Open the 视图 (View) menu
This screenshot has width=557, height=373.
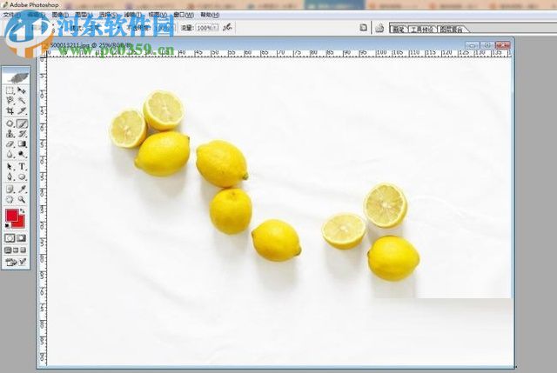click(158, 15)
